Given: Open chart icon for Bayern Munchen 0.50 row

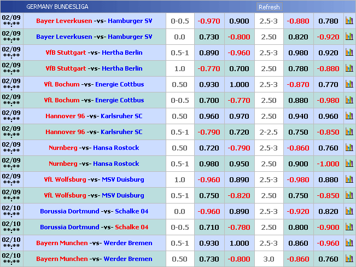Looking at the screenshot, I should (349, 259).
